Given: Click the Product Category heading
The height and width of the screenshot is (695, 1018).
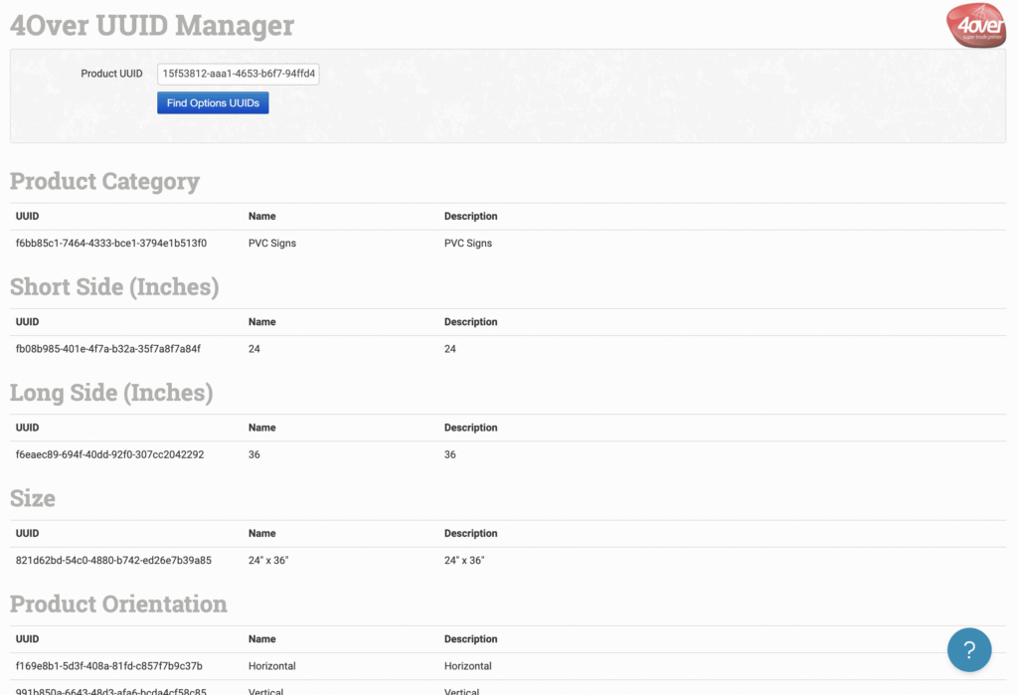Looking at the screenshot, I should click(x=104, y=181).
